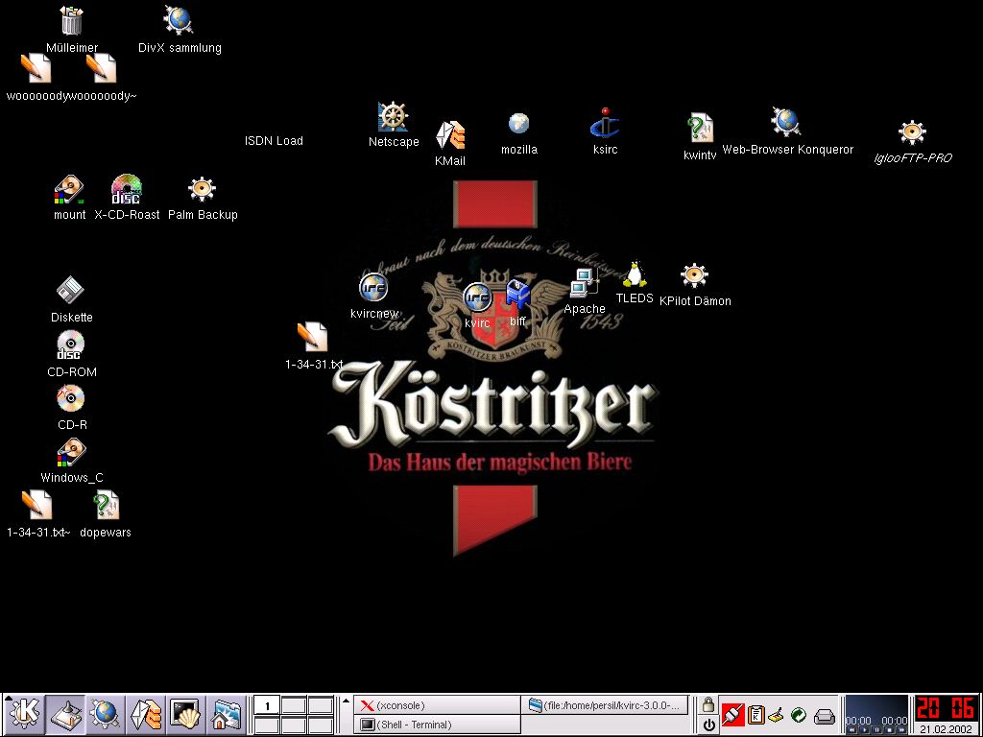Skip to next track in panel player
Image resolution: width=983 pixels, height=737 pixels.
901,730
